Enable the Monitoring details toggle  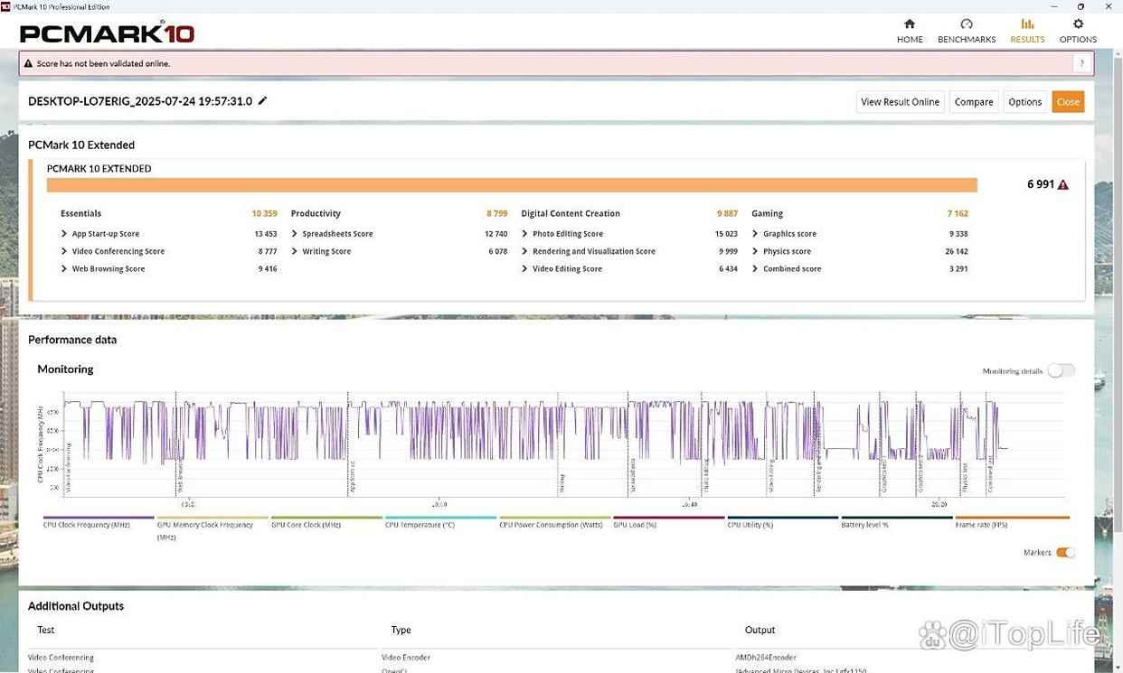[1062, 370]
